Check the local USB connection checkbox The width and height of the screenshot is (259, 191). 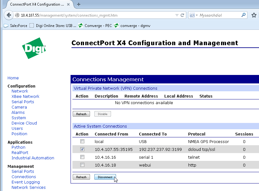point(82,141)
